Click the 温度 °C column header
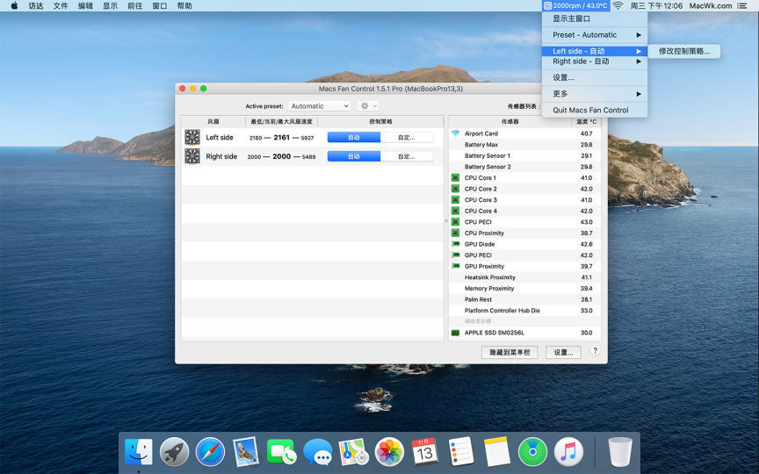 tap(586, 121)
